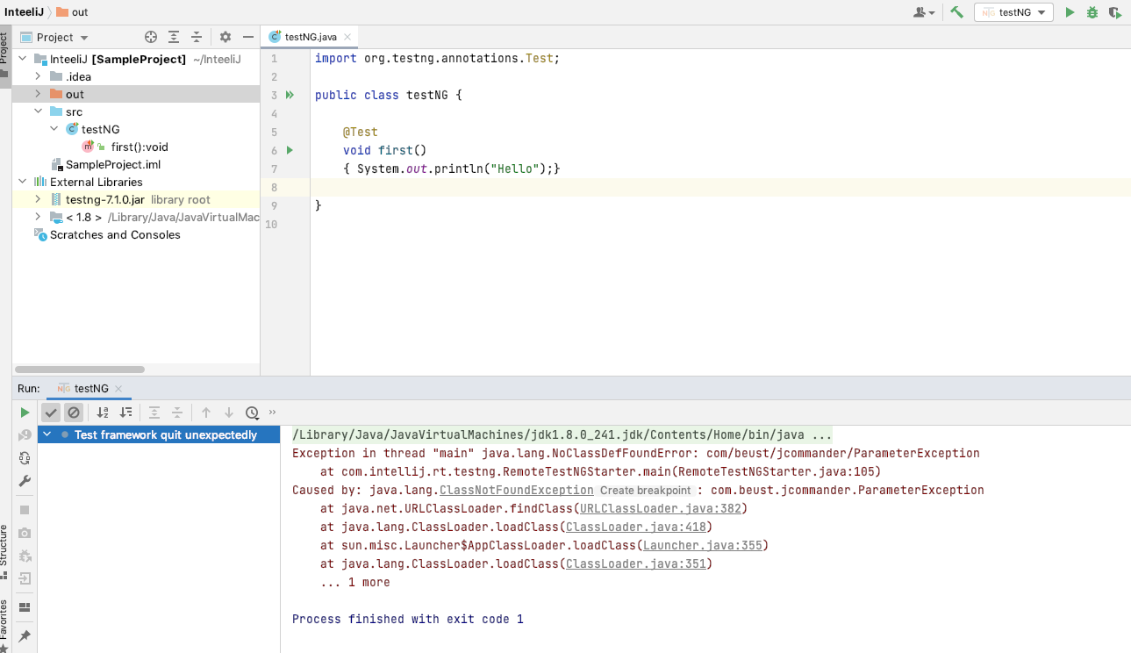Screen dimensions: 1131x653
Task: Toggle Show Ignored tests button
Action: pyautogui.click(x=74, y=413)
